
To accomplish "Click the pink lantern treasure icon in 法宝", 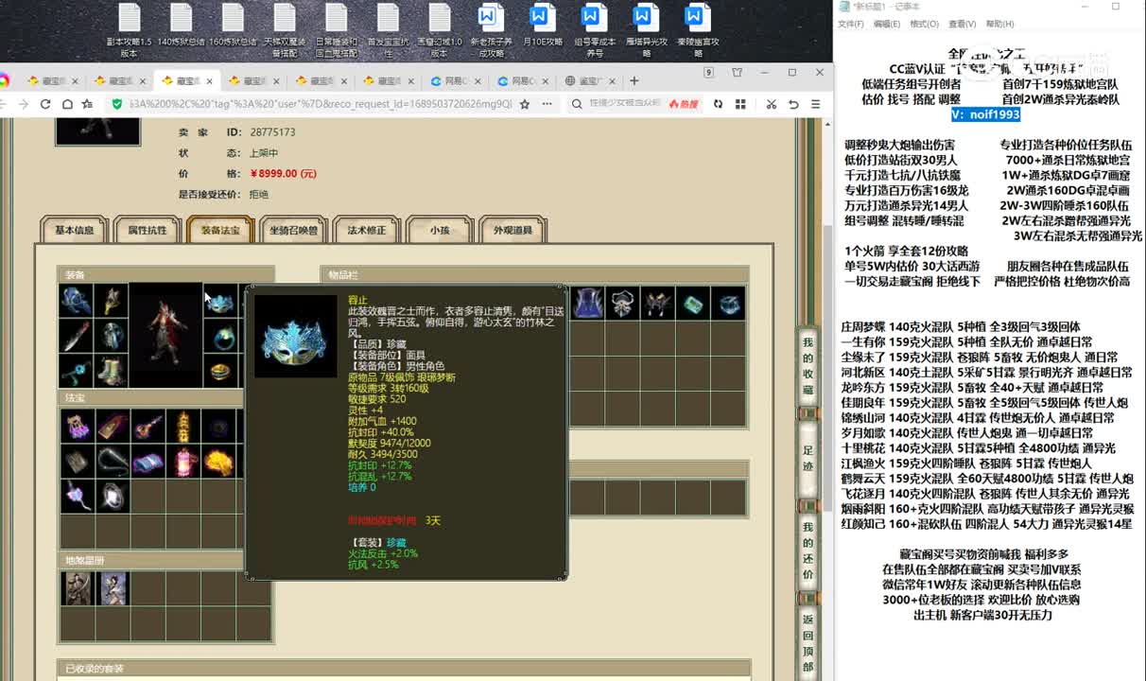I will pos(183,462).
